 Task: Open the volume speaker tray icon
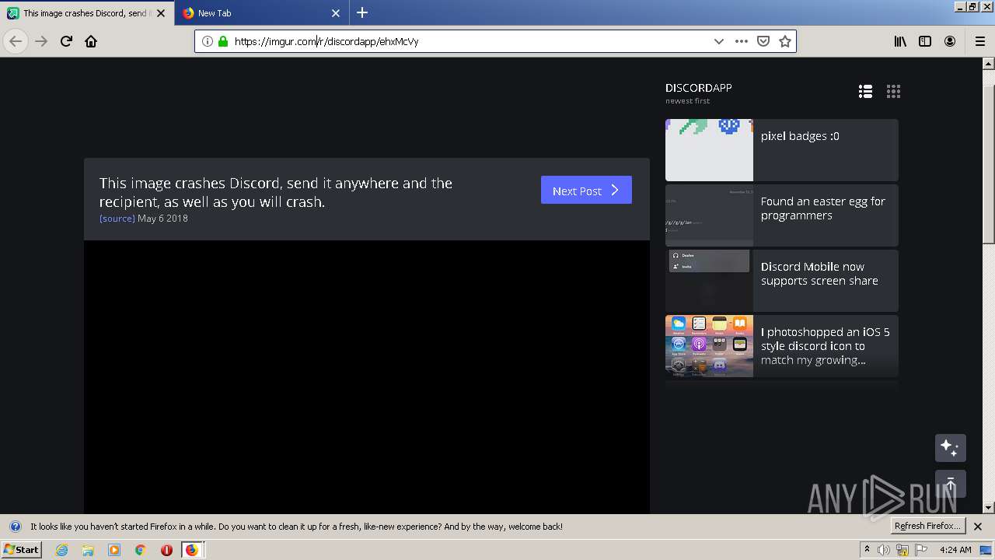click(x=884, y=550)
